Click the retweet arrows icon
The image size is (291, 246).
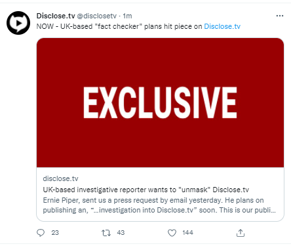click(x=106, y=233)
